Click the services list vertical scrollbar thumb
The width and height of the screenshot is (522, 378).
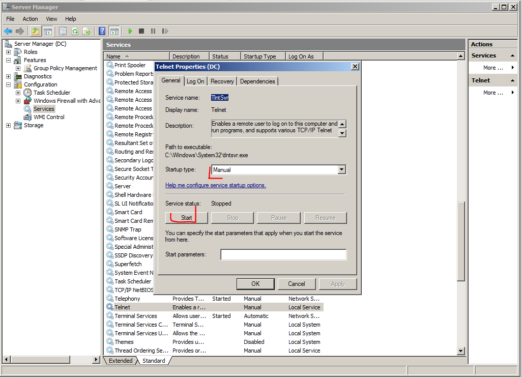(x=461, y=242)
